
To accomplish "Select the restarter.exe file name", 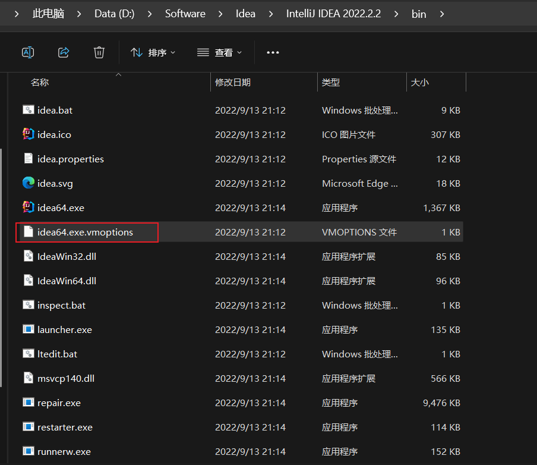I will (65, 428).
